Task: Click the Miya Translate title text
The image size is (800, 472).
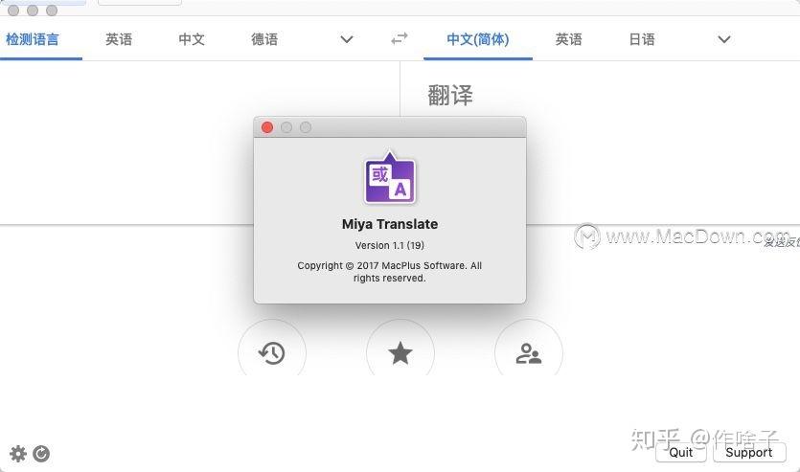Action: pyautogui.click(x=390, y=224)
